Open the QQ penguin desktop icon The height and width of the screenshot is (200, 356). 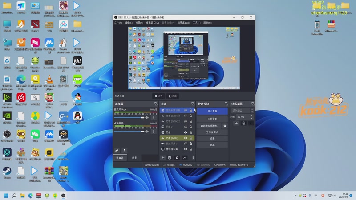click(x=77, y=117)
